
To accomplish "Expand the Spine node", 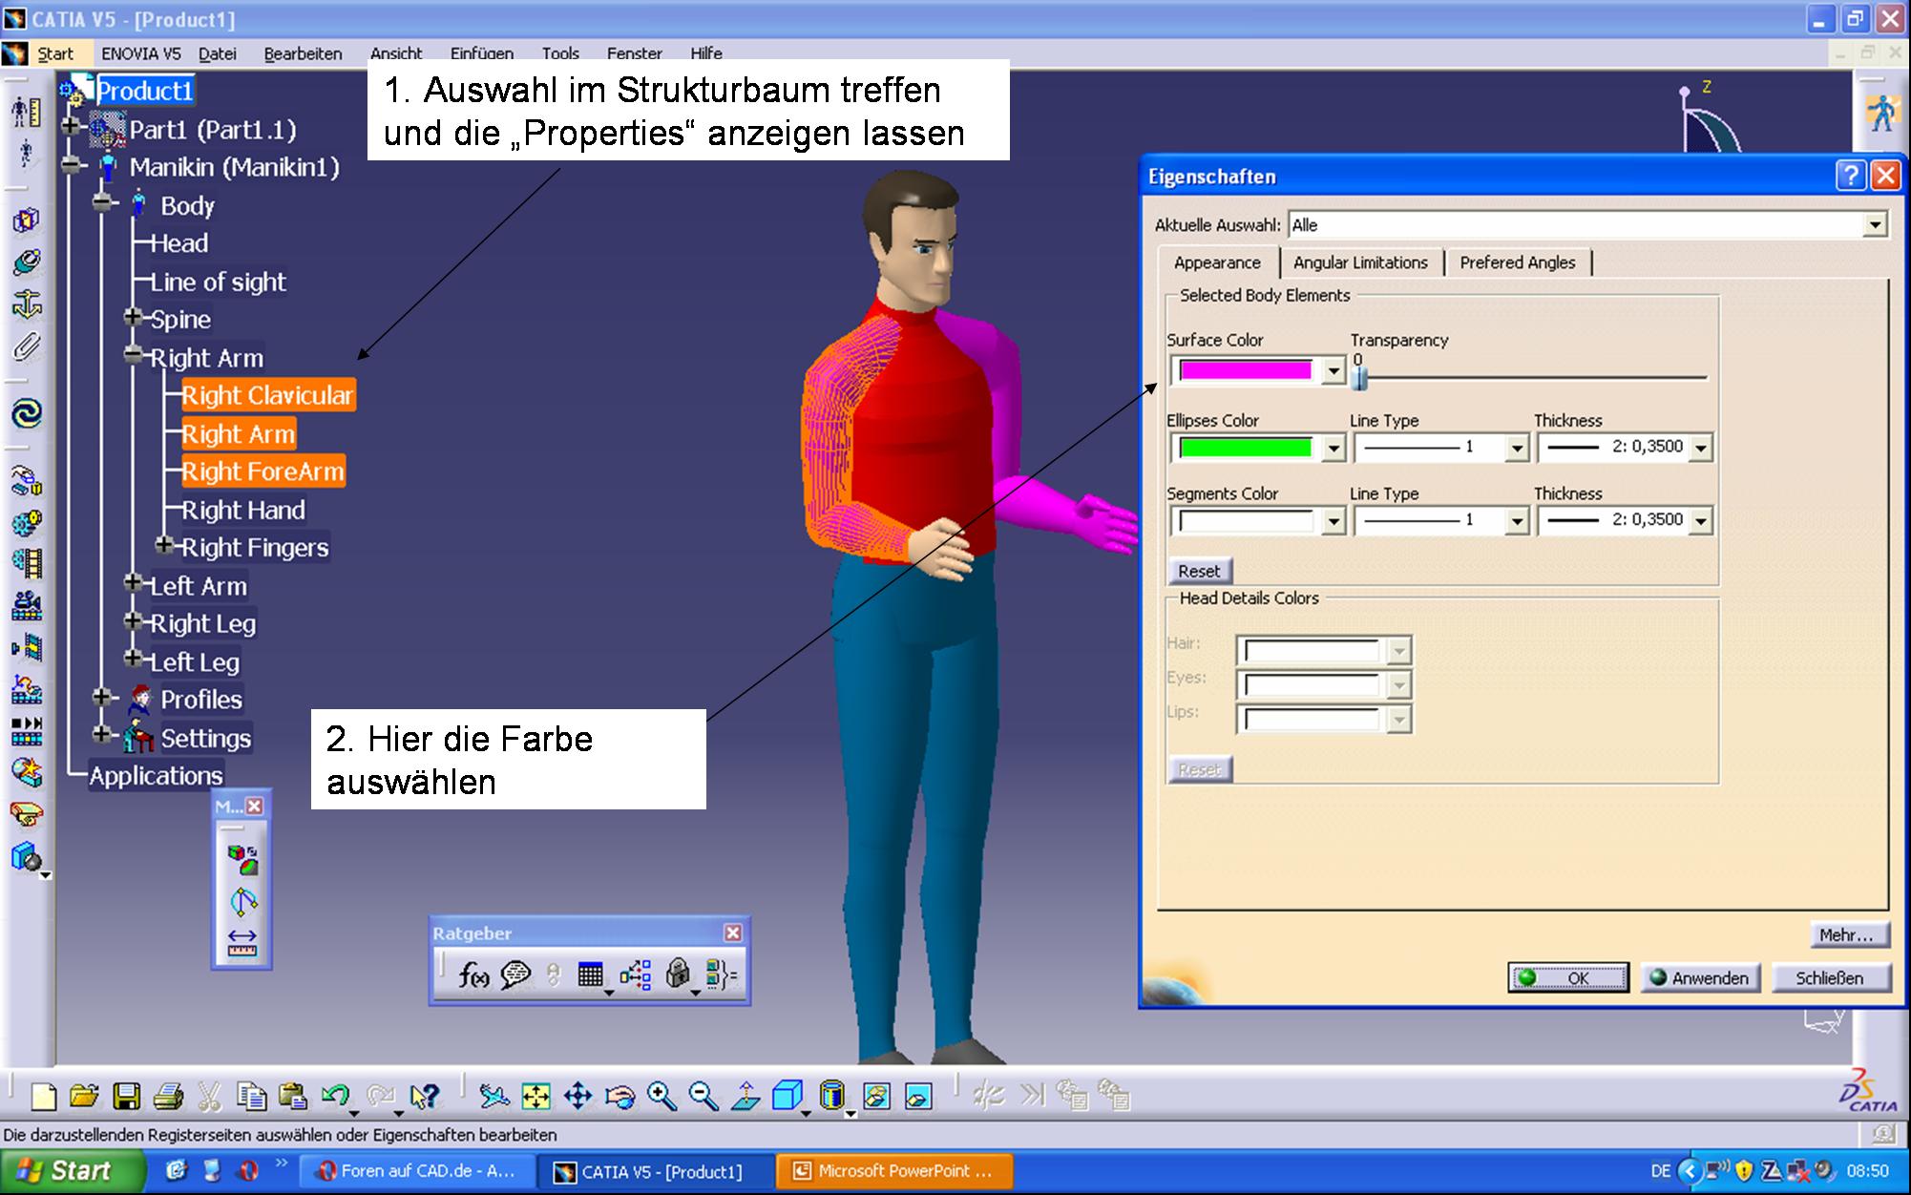I will 134,317.
